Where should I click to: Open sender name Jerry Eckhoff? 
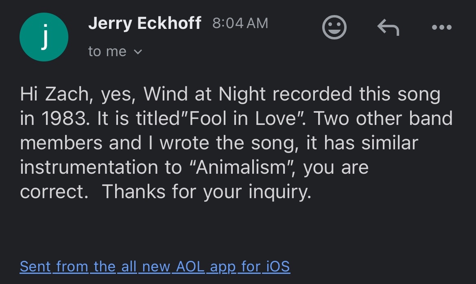coord(144,23)
